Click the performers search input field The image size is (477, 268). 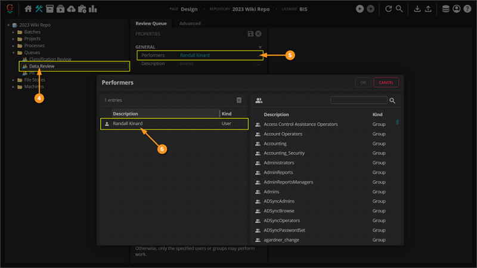pos(358,101)
